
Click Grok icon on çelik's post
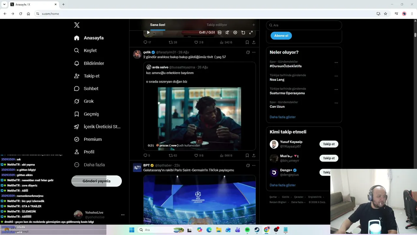coord(248,52)
